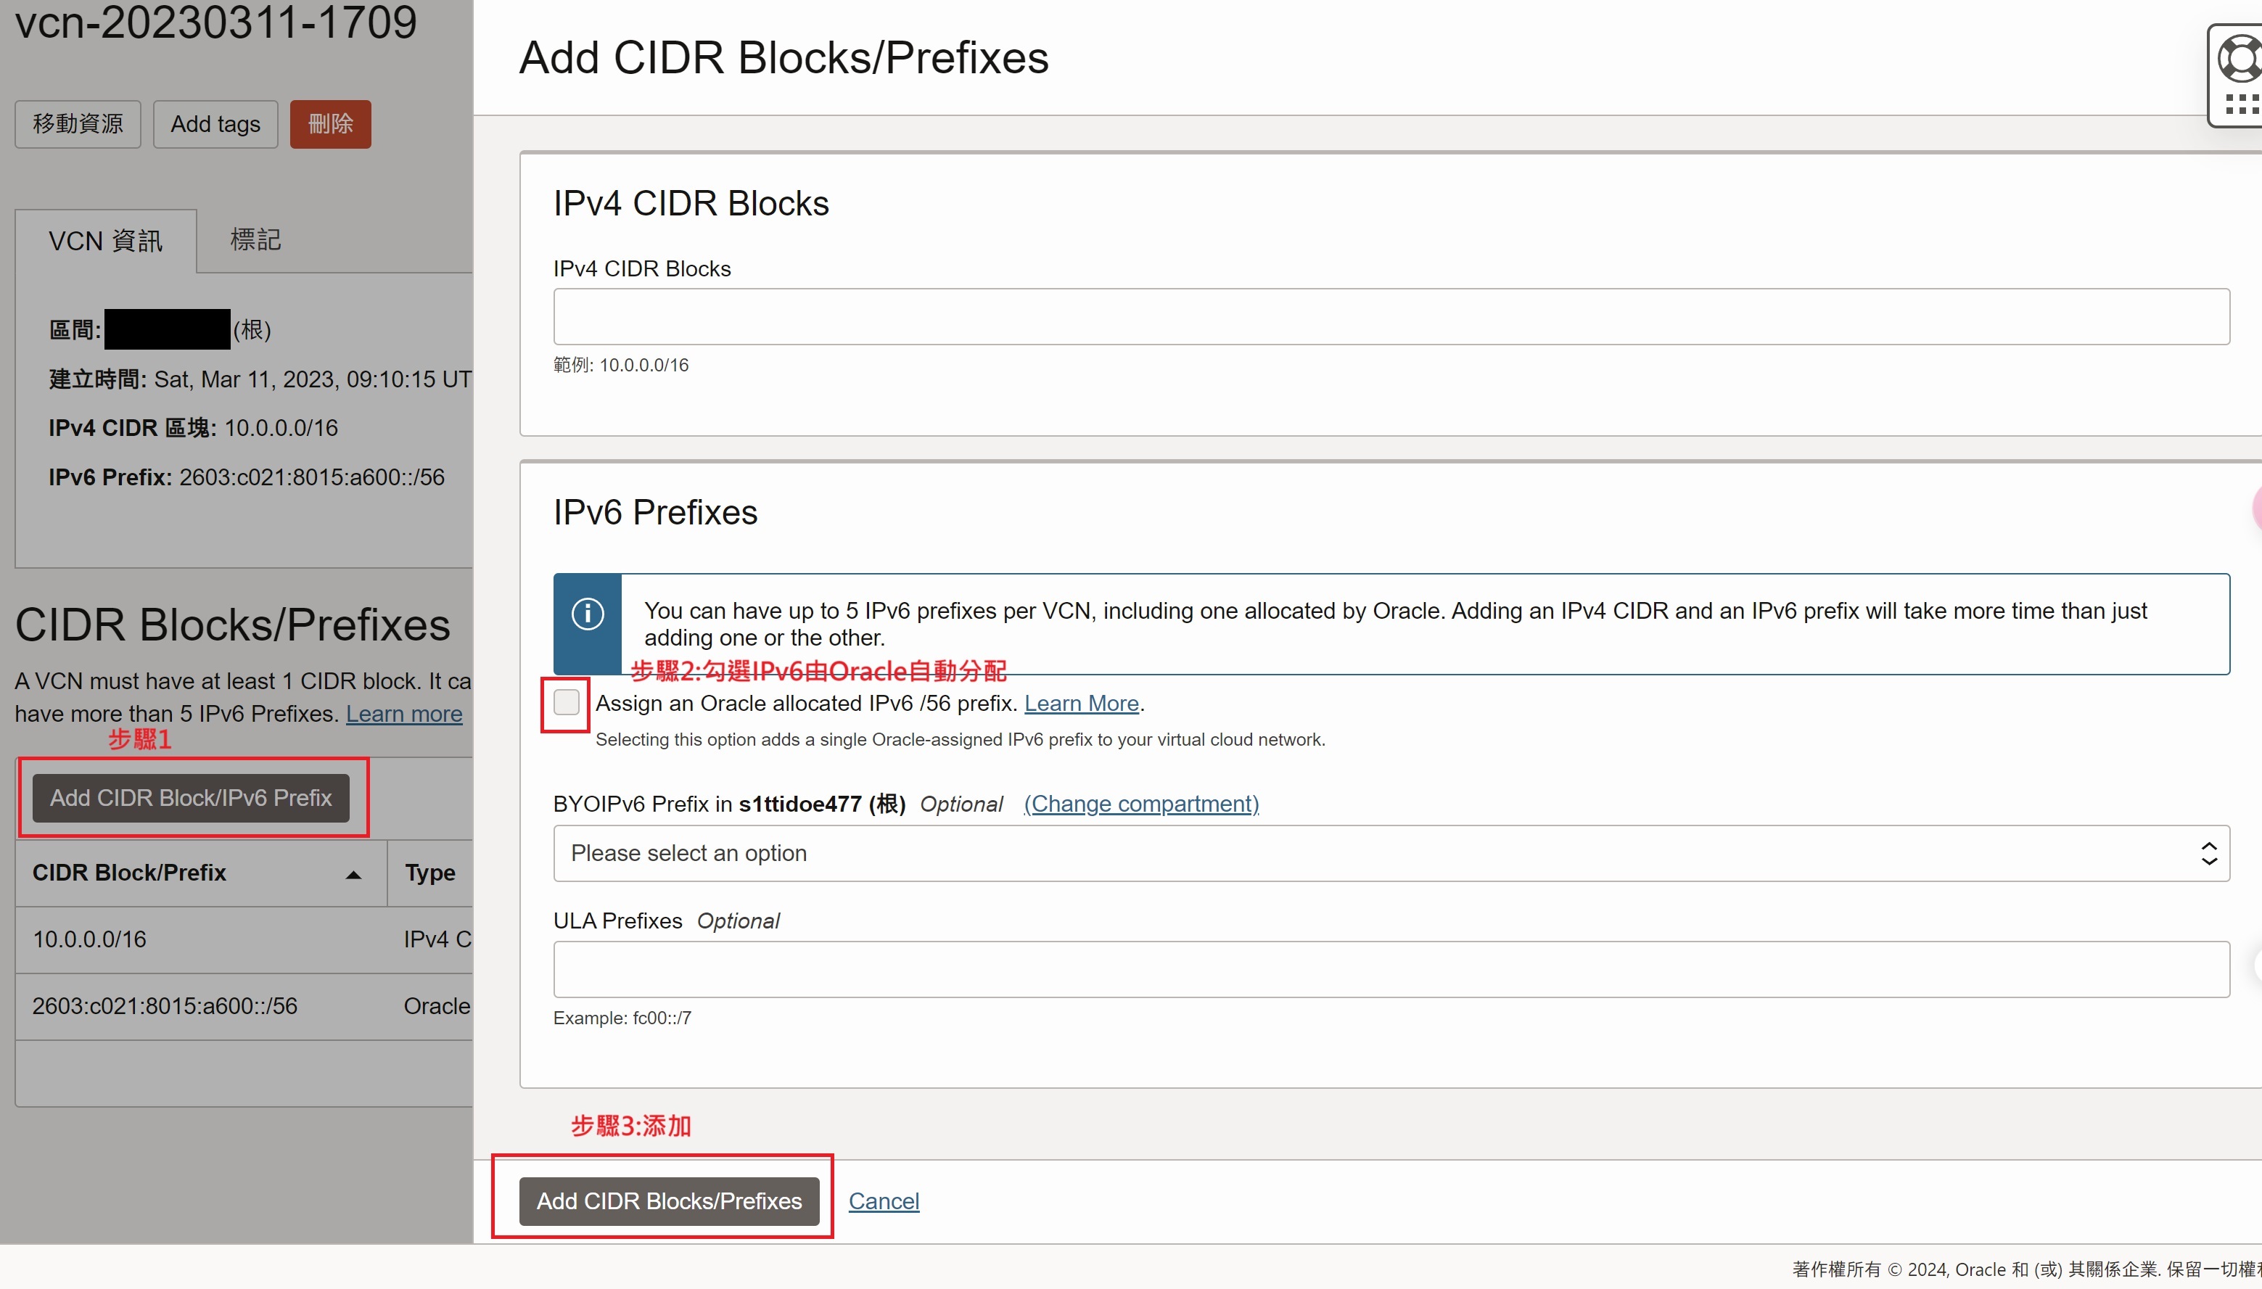The width and height of the screenshot is (2262, 1289).
Task: Switch to the 標記 tab
Action: click(256, 239)
